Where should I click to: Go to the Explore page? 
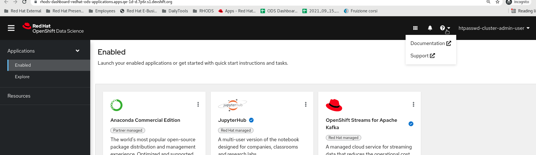(x=22, y=77)
